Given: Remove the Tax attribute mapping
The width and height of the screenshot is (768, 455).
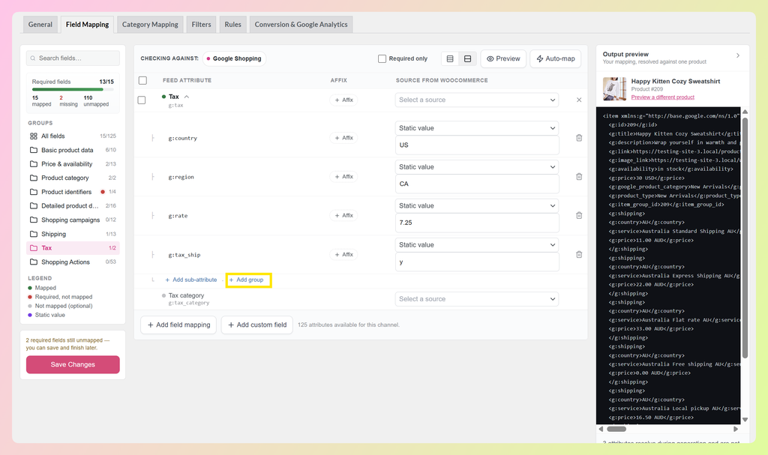Looking at the screenshot, I should tap(579, 100).
